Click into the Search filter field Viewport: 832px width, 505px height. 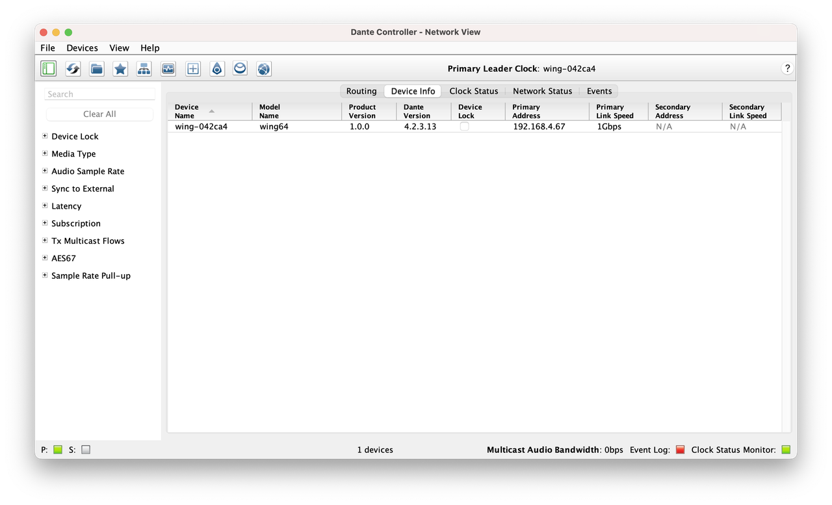tap(99, 94)
